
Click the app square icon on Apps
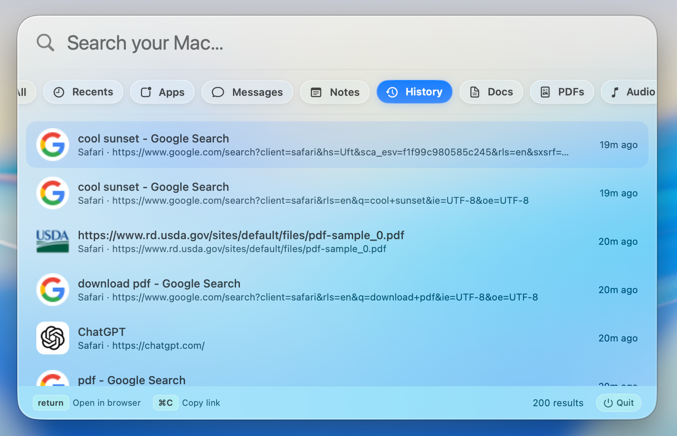click(x=146, y=92)
